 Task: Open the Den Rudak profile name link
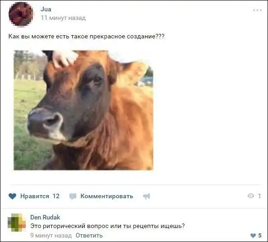click(45, 217)
